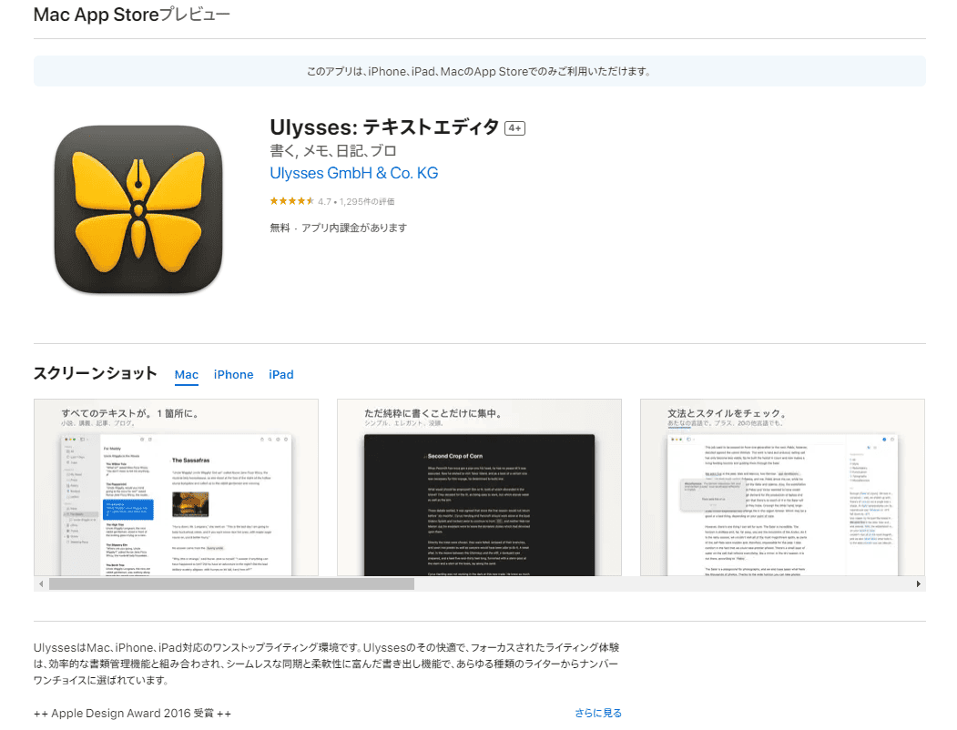Open the dark mode Second Crop of Corn screenshot

click(x=479, y=487)
